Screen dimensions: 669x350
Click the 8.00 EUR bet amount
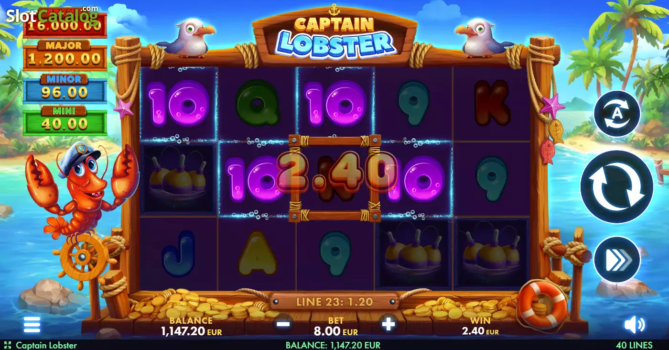pos(335,331)
